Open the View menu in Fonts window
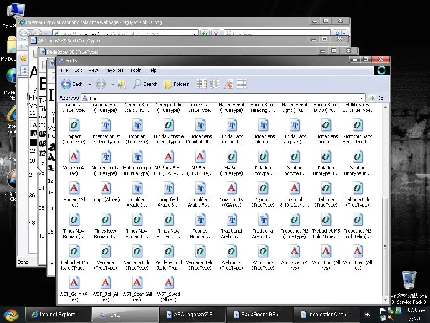Viewport: 430px width, 323px height. click(93, 70)
